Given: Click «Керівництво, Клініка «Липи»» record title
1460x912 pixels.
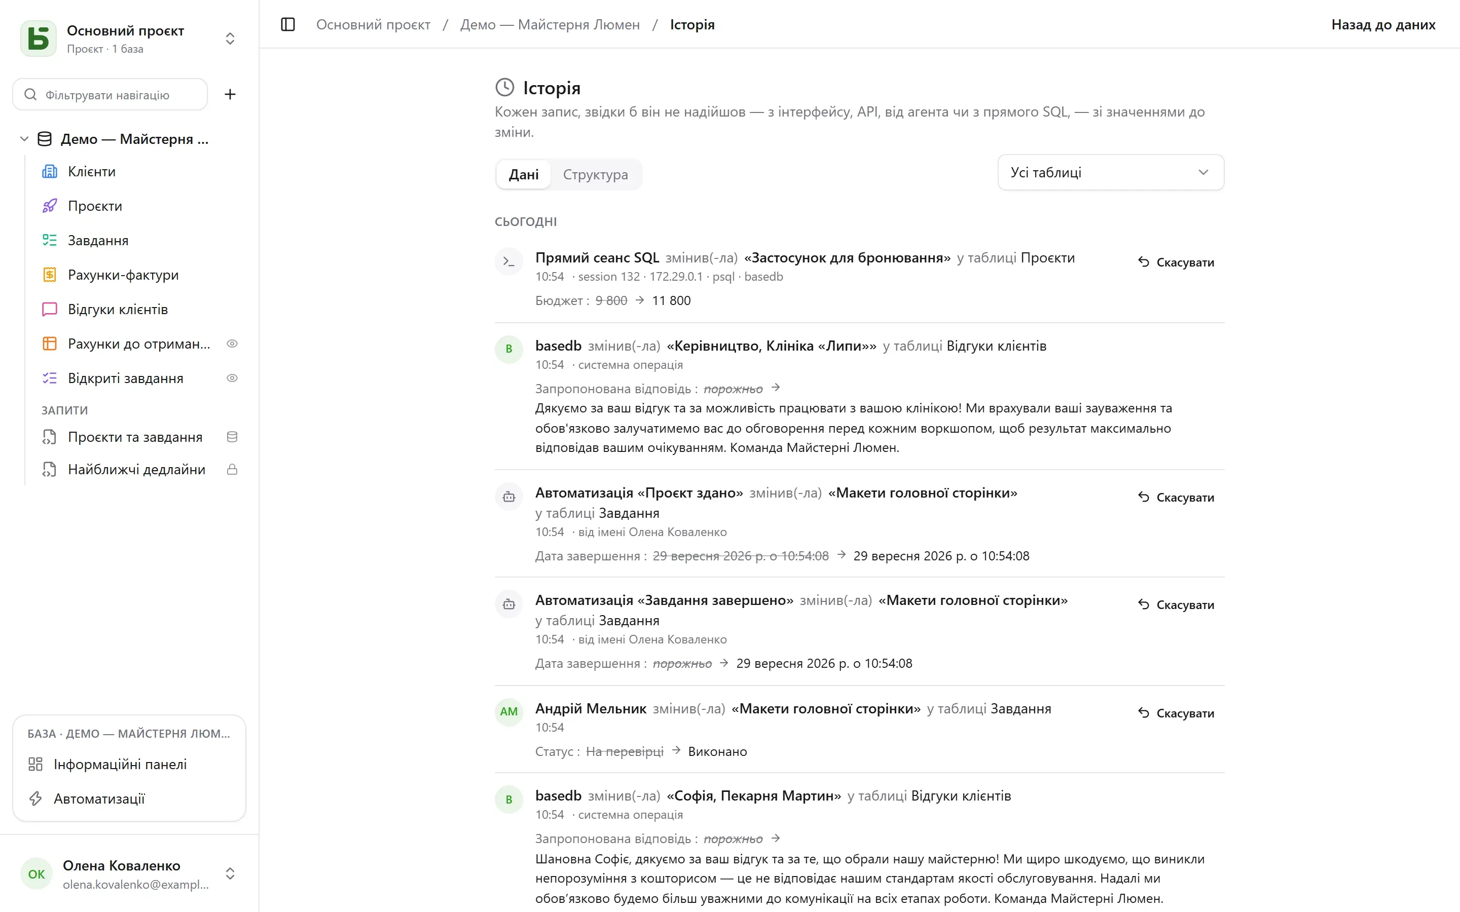Looking at the screenshot, I should tap(771, 346).
